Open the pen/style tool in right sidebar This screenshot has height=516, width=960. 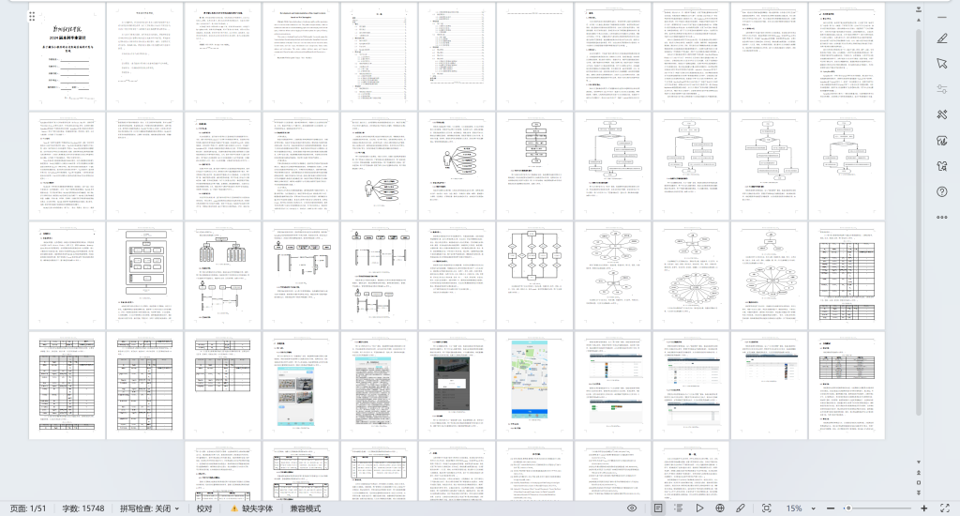[942, 38]
